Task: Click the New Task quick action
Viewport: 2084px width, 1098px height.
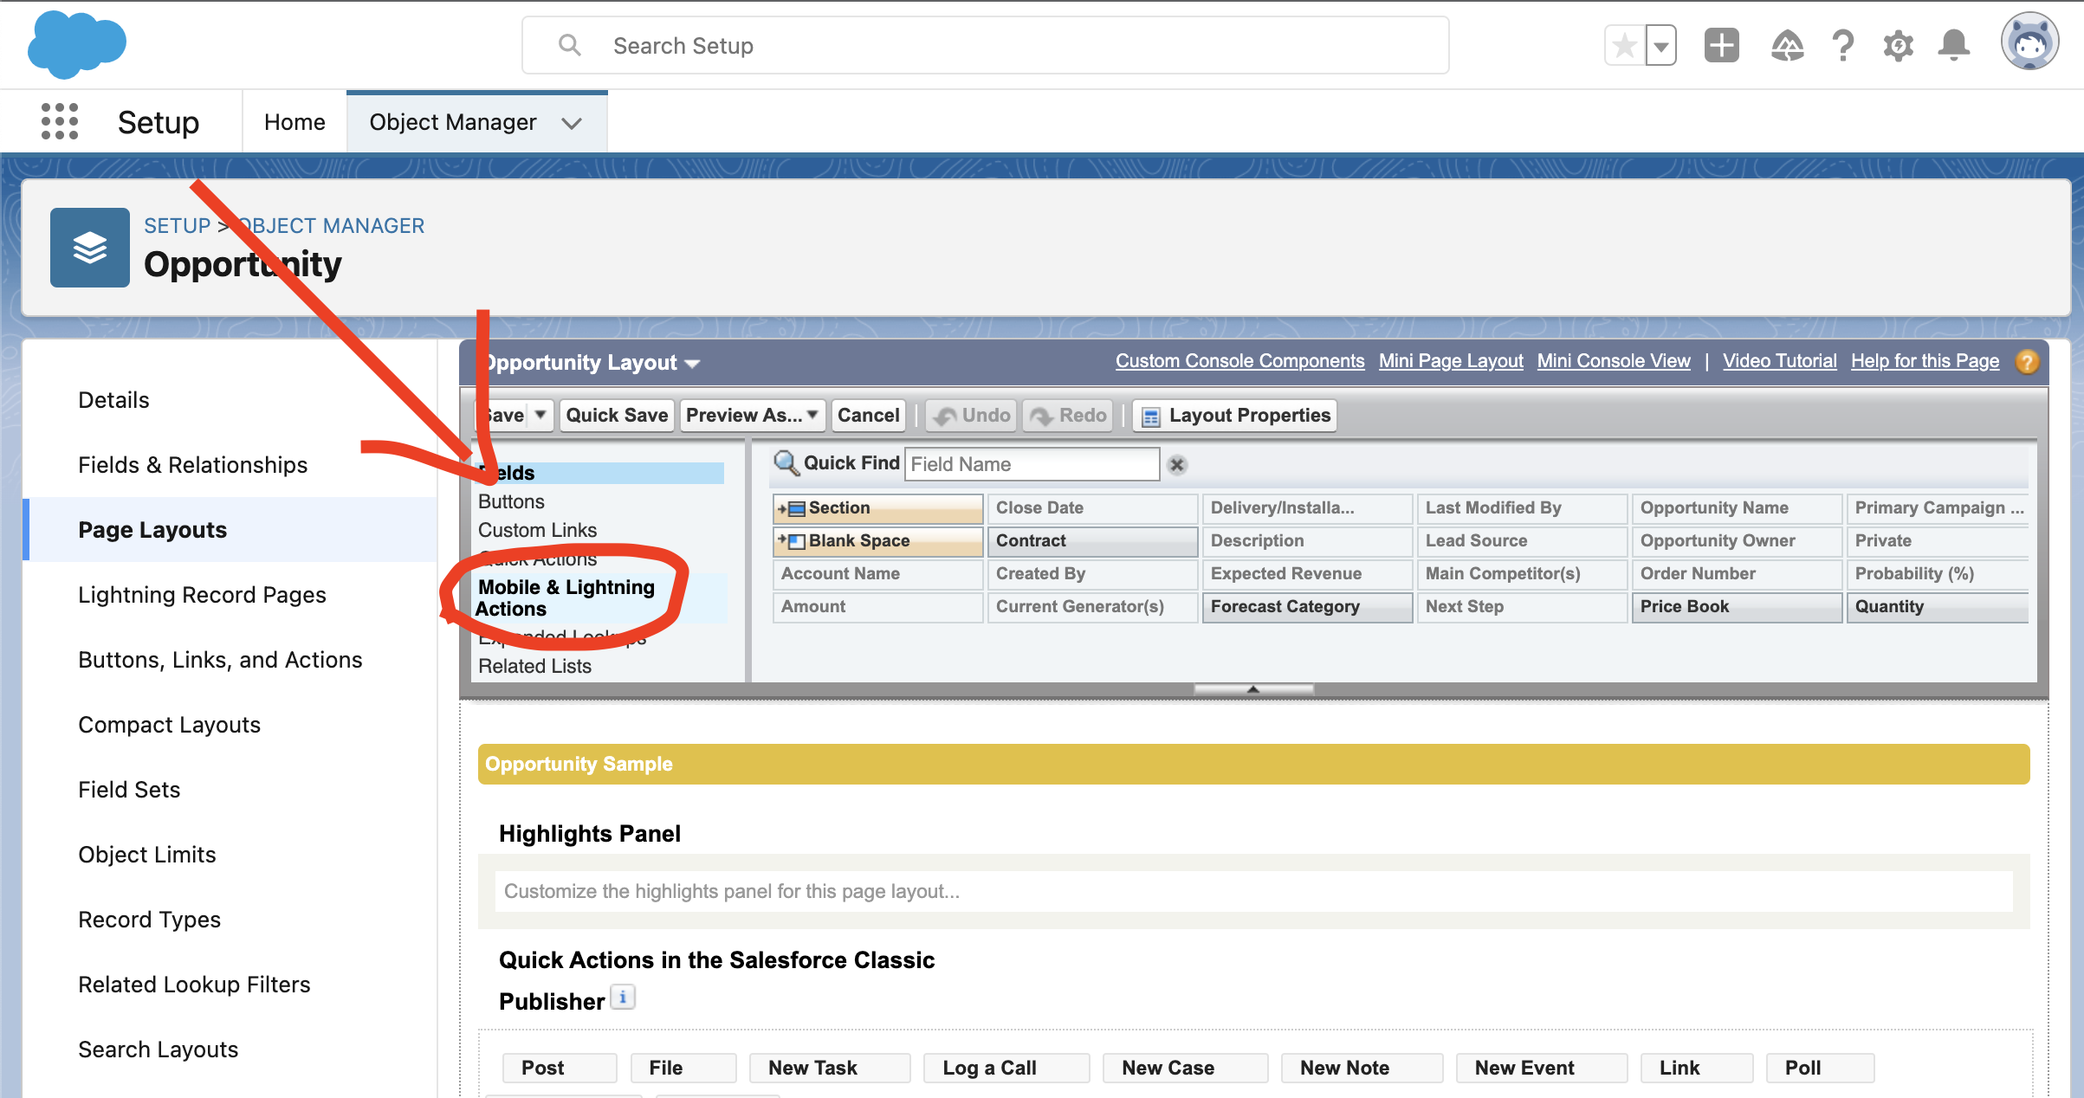Action: pos(829,1068)
